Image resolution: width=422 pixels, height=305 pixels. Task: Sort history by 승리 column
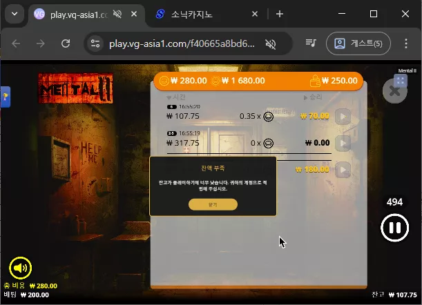[313, 97]
